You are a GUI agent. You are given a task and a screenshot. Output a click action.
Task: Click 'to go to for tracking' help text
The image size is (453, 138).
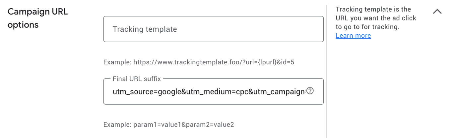(367, 27)
